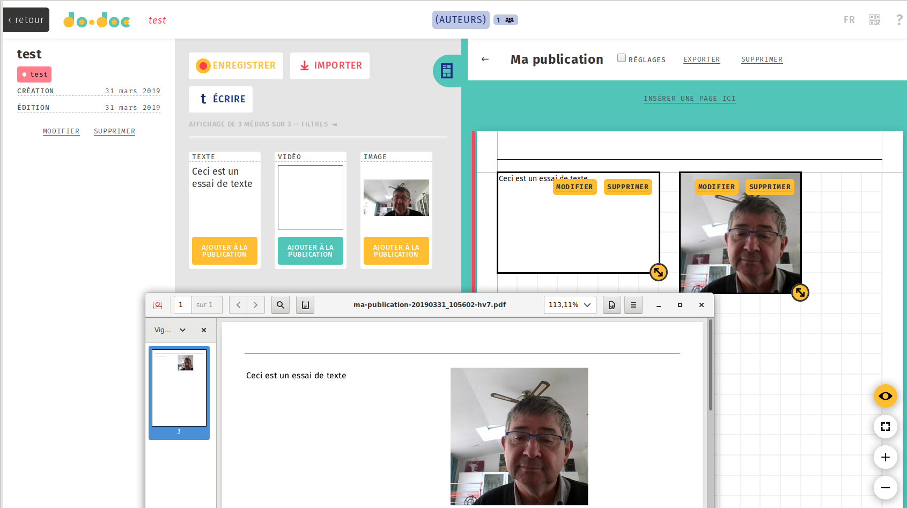Zoom out with the minus button
Image resolution: width=907 pixels, height=508 pixels.
click(885, 488)
